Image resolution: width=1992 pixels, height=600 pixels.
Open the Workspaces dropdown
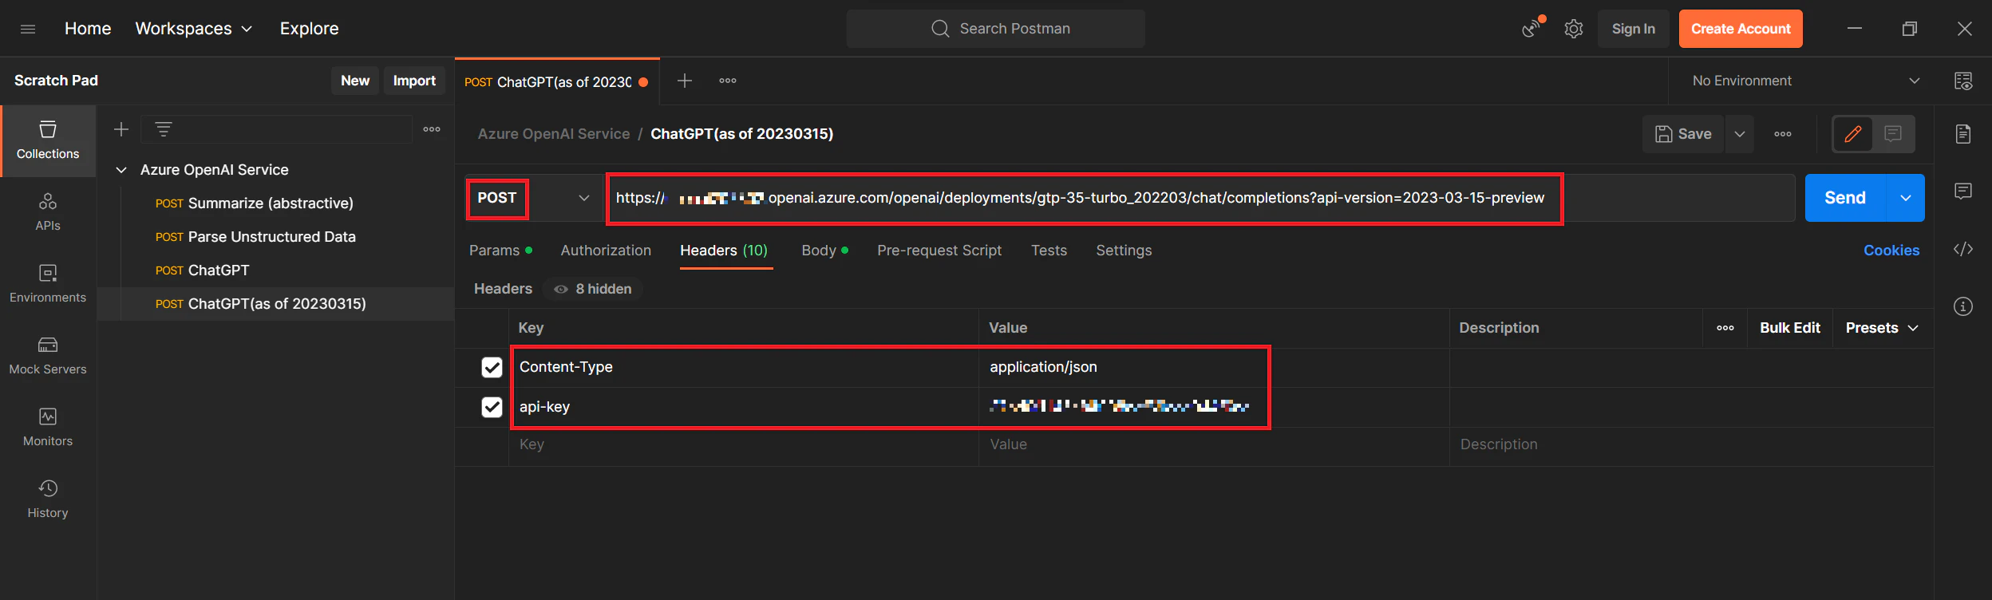194,29
